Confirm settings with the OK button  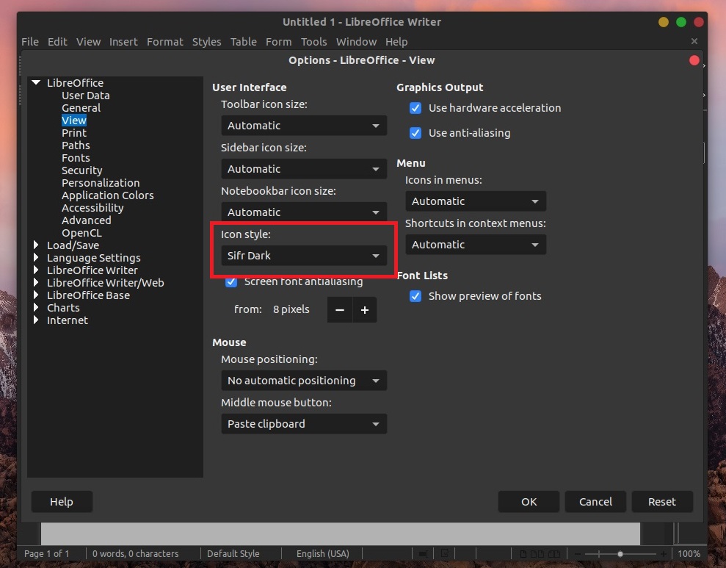click(x=528, y=501)
